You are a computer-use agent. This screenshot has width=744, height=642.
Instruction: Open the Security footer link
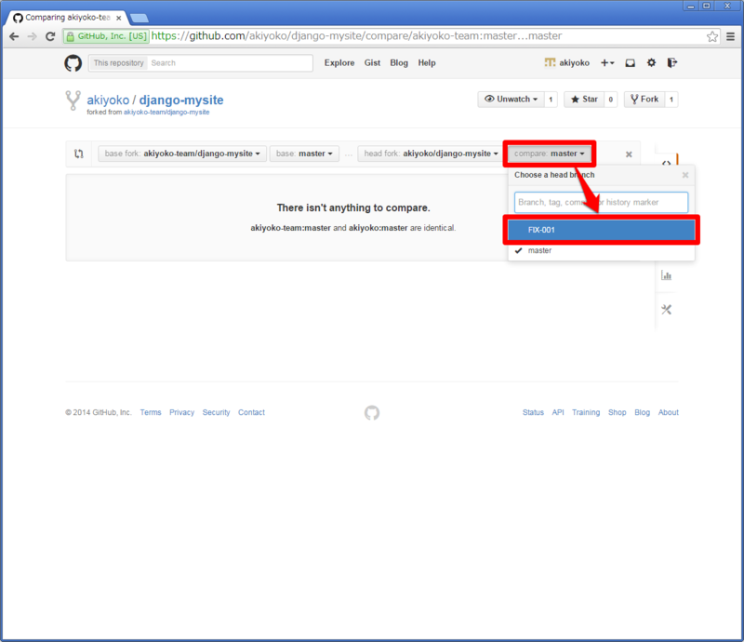point(216,412)
